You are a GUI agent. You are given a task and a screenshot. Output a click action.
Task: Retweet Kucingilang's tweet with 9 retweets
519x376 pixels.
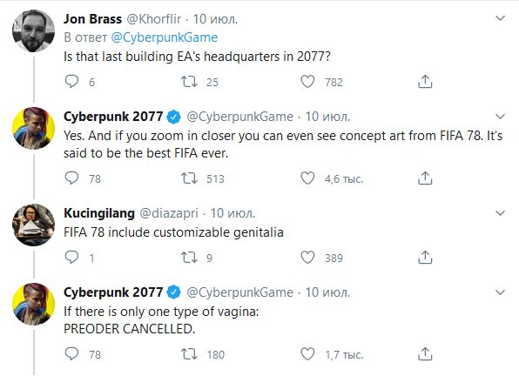[189, 258]
